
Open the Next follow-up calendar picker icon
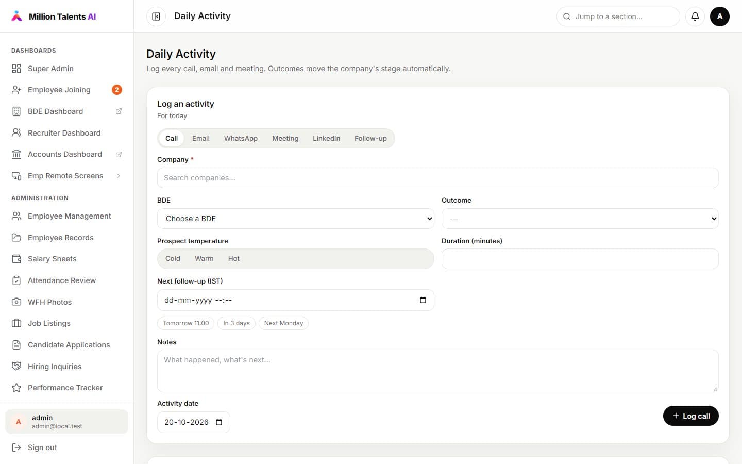[423, 300]
